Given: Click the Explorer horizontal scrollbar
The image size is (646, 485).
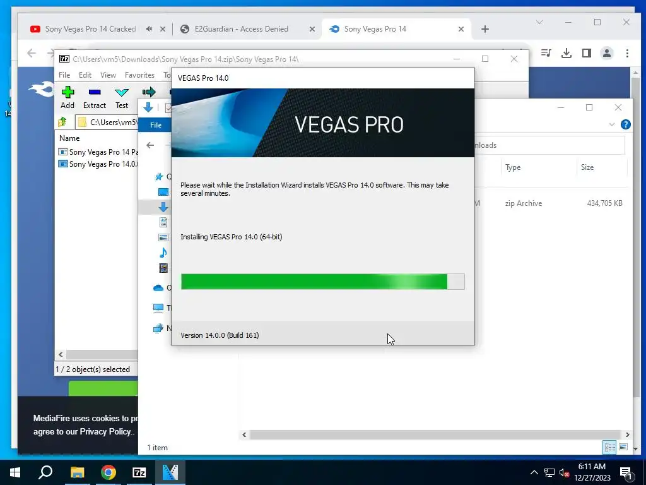Looking at the screenshot, I should click(x=435, y=434).
